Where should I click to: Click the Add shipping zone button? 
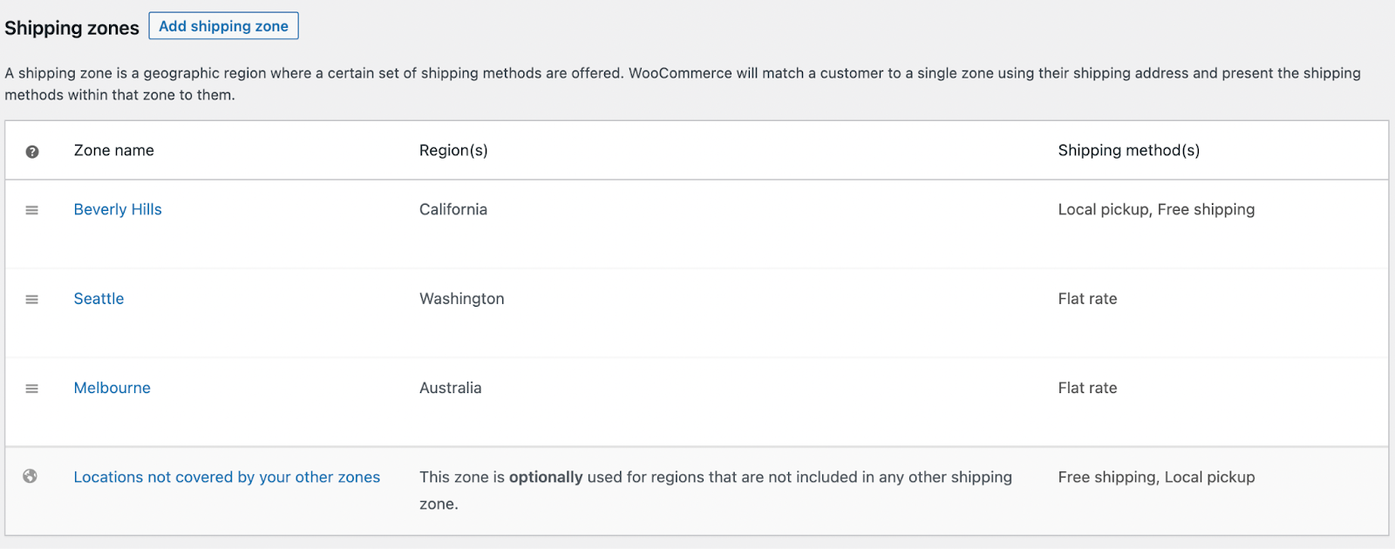click(223, 25)
